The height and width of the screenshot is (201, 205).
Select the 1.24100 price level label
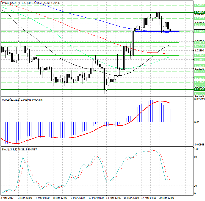coord(199,12)
